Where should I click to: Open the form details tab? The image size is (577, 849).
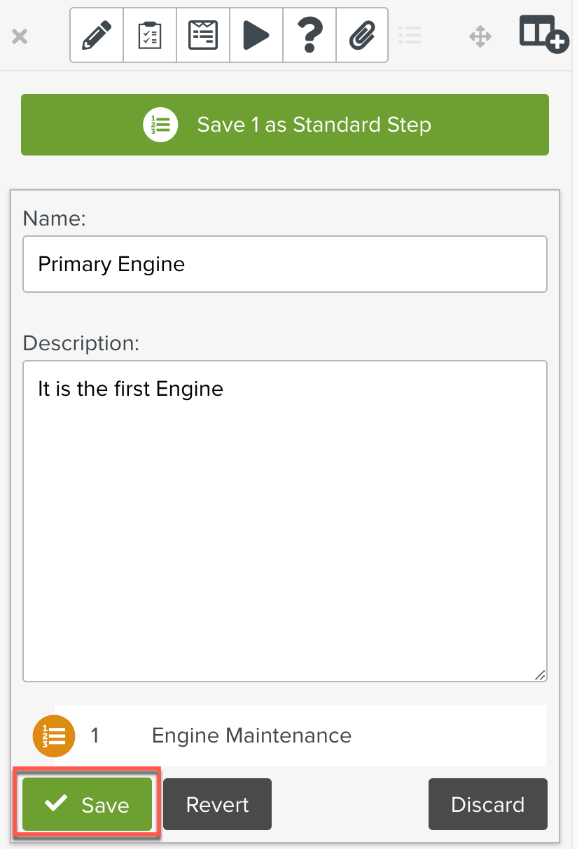point(203,35)
